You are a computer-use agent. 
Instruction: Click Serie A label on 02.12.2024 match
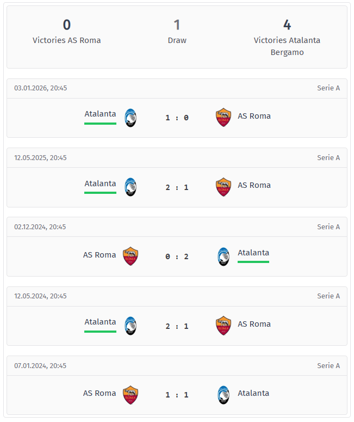(x=328, y=227)
